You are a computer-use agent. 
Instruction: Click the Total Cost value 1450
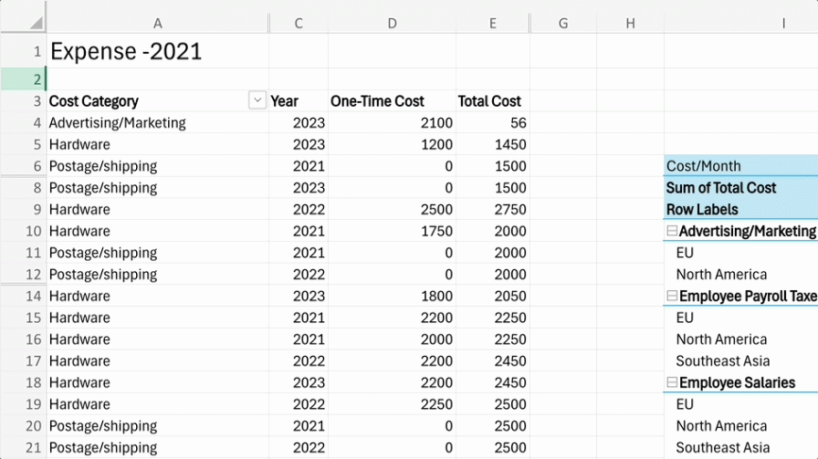pyautogui.click(x=492, y=144)
